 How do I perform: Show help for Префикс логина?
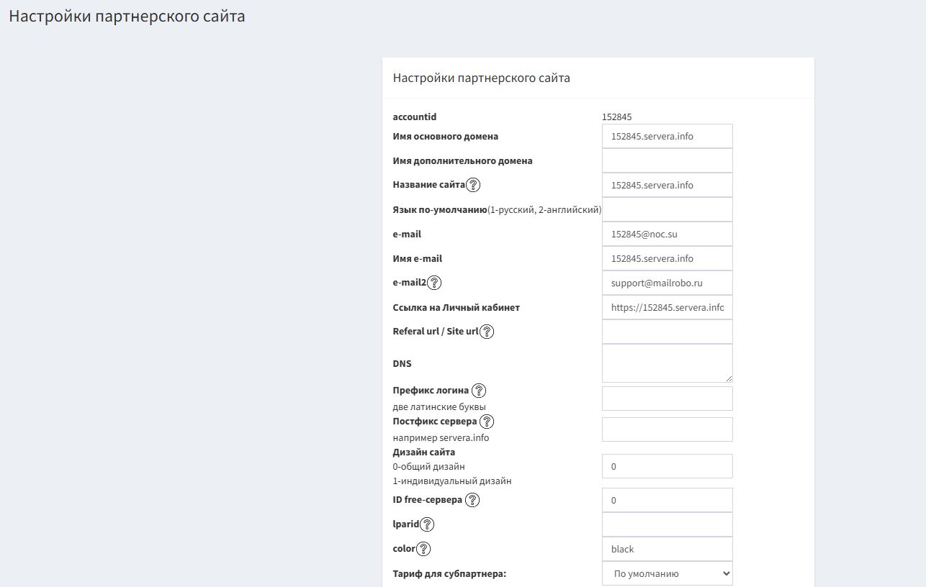click(479, 391)
